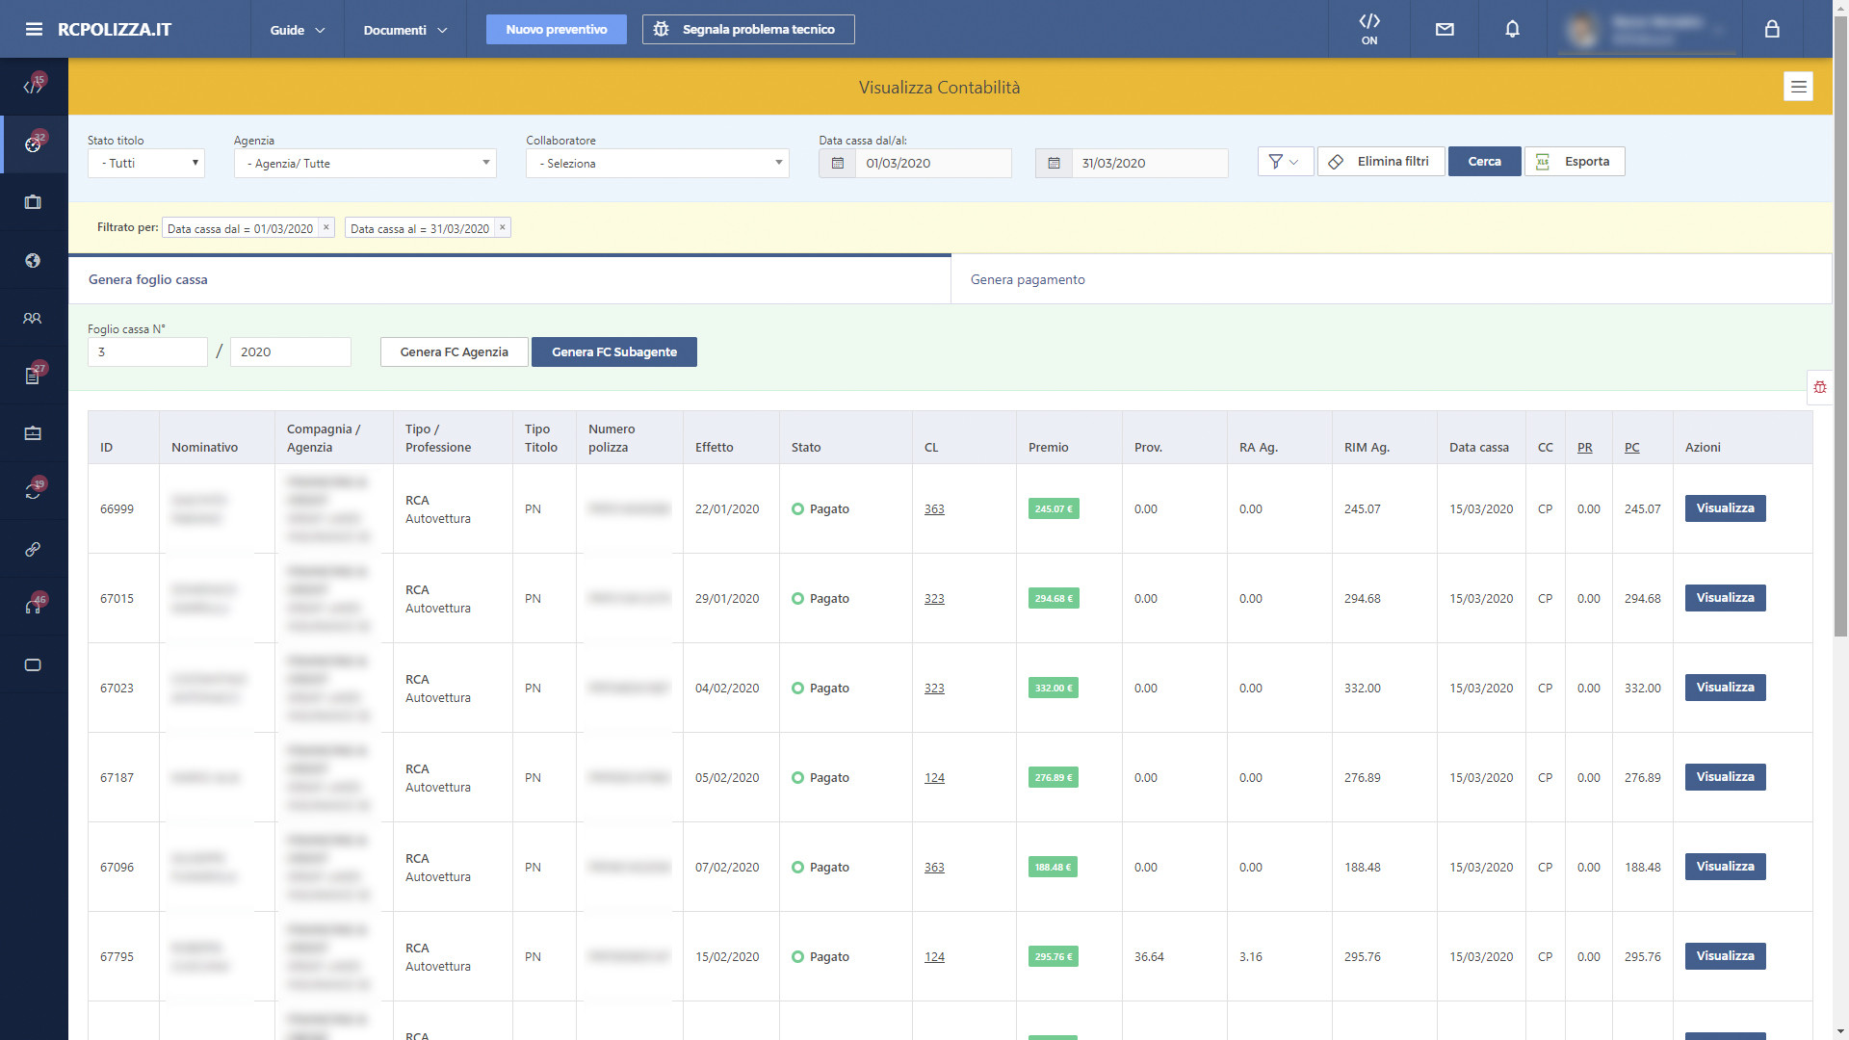Screen dimensions: 1849x1040
Task: Click the link chain icon in sidebar
Action: (x=33, y=549)
